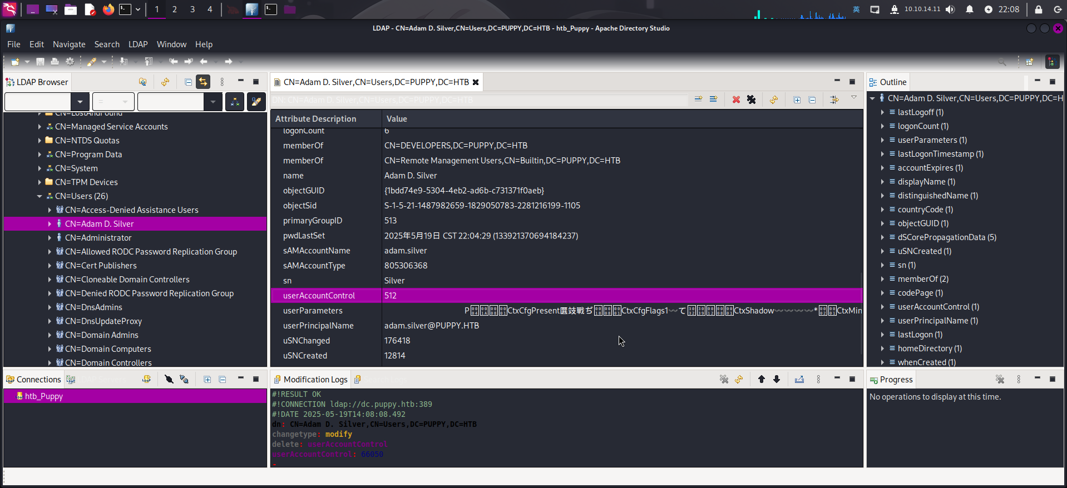Expand the CN=Administrator tree entry

coord(50,238)
